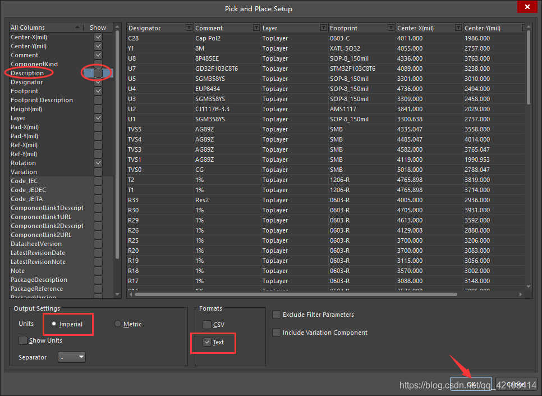The image size is (542, 396).
Task: Select the R33 designator cell
Action: [x=160, y=200]
